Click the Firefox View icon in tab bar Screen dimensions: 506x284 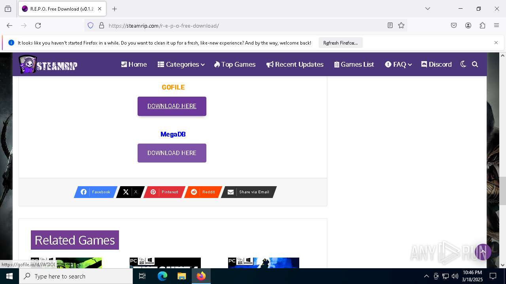[8, 9]
